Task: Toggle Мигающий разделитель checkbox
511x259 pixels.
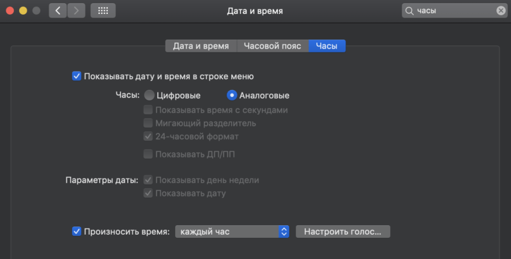Action: point(148,123)
